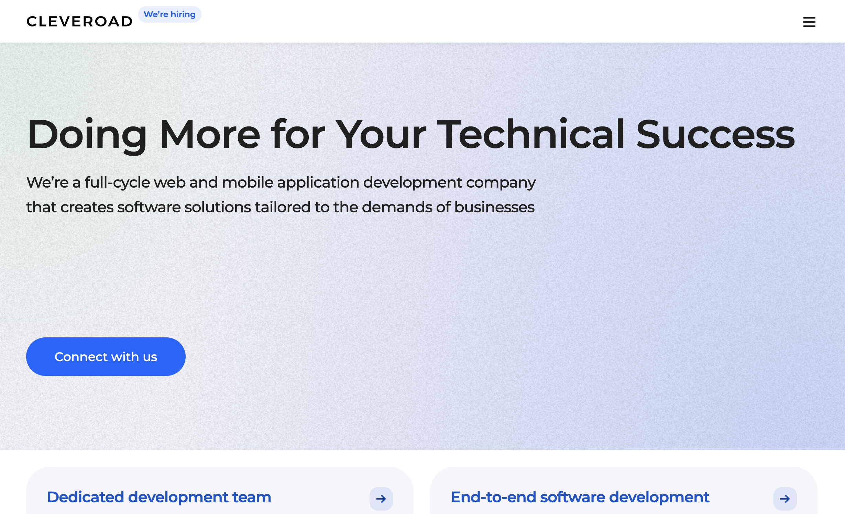Click the word More in the headline
The image size is (845, 514).
tap(210, 135)
